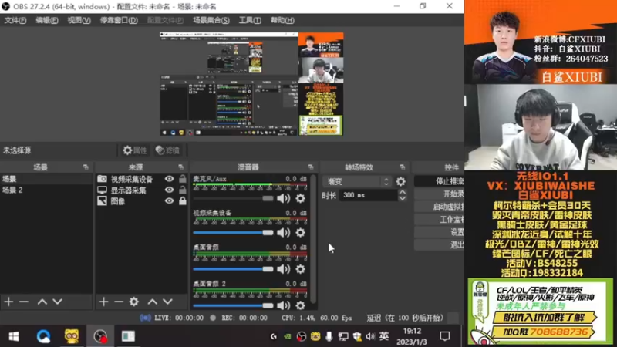617x347 pixels.
Task: Adjust 麦克风/Aux volume slider
Action: click(233, 199)
